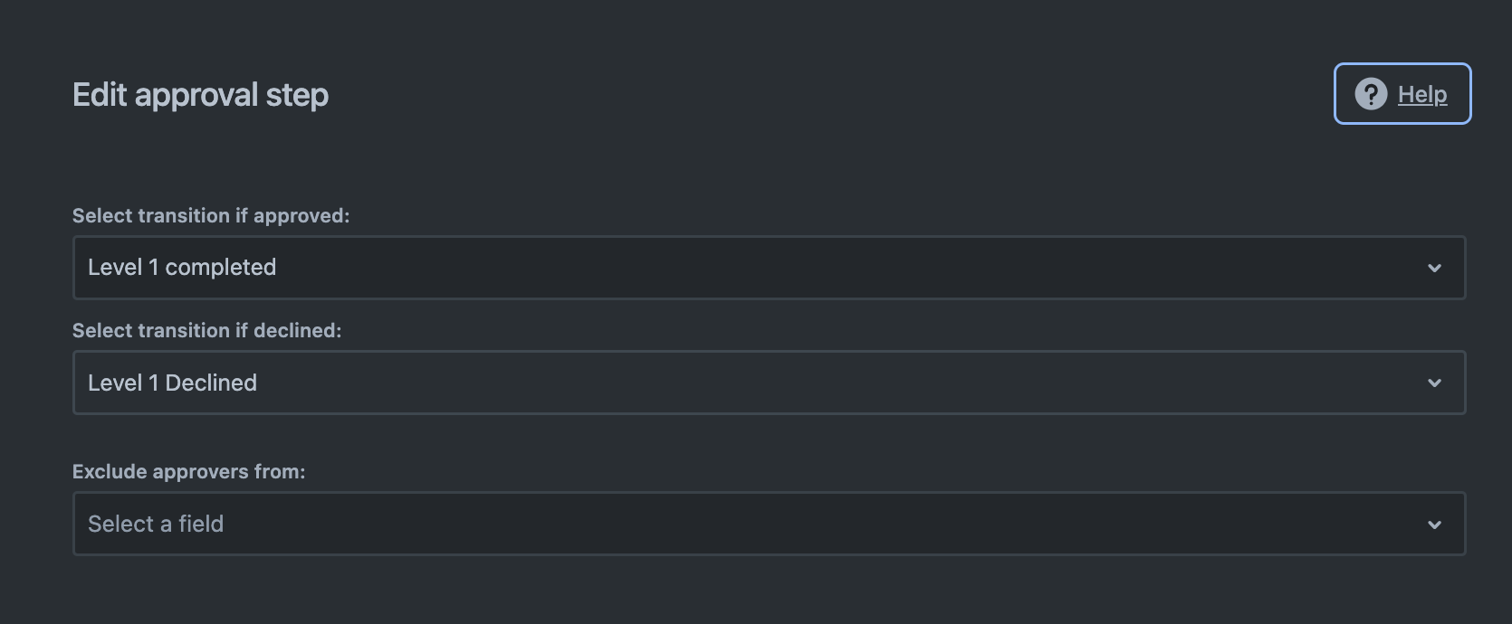Expand chevron beside Level 1 Declined
The height and width of the screenshot is (624, 1512).
pos(1434,383)
